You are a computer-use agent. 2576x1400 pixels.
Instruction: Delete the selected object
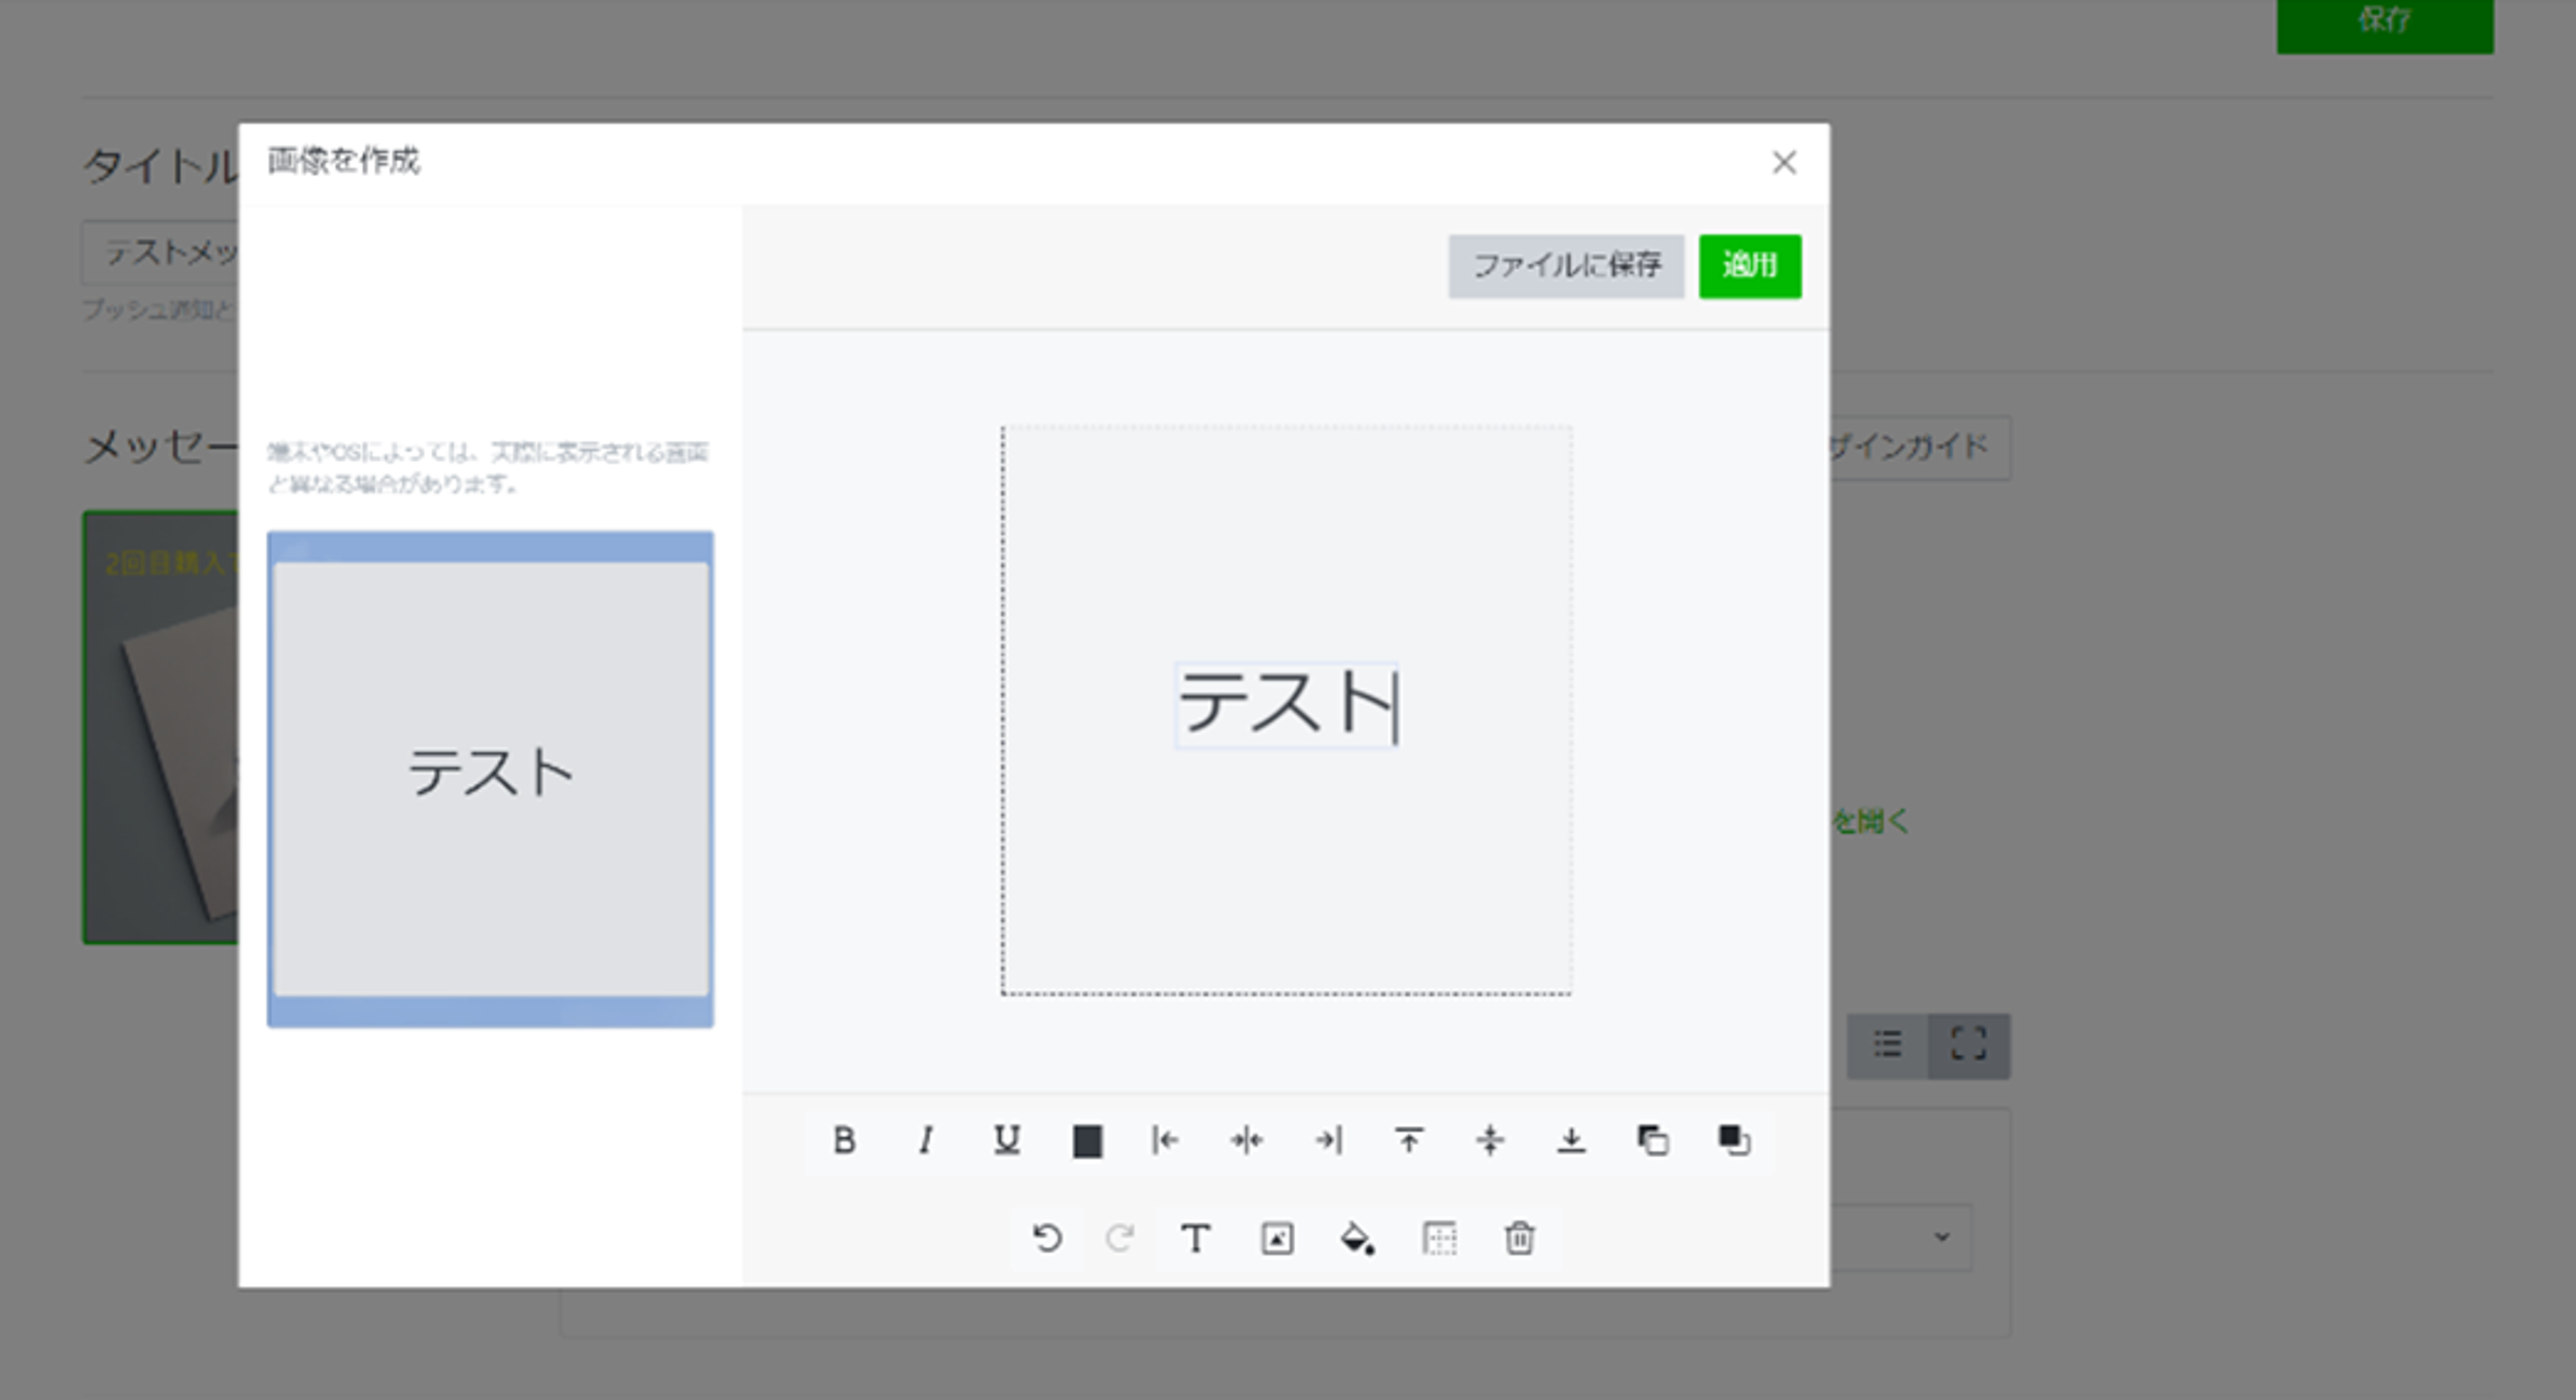[1520, 1239]
